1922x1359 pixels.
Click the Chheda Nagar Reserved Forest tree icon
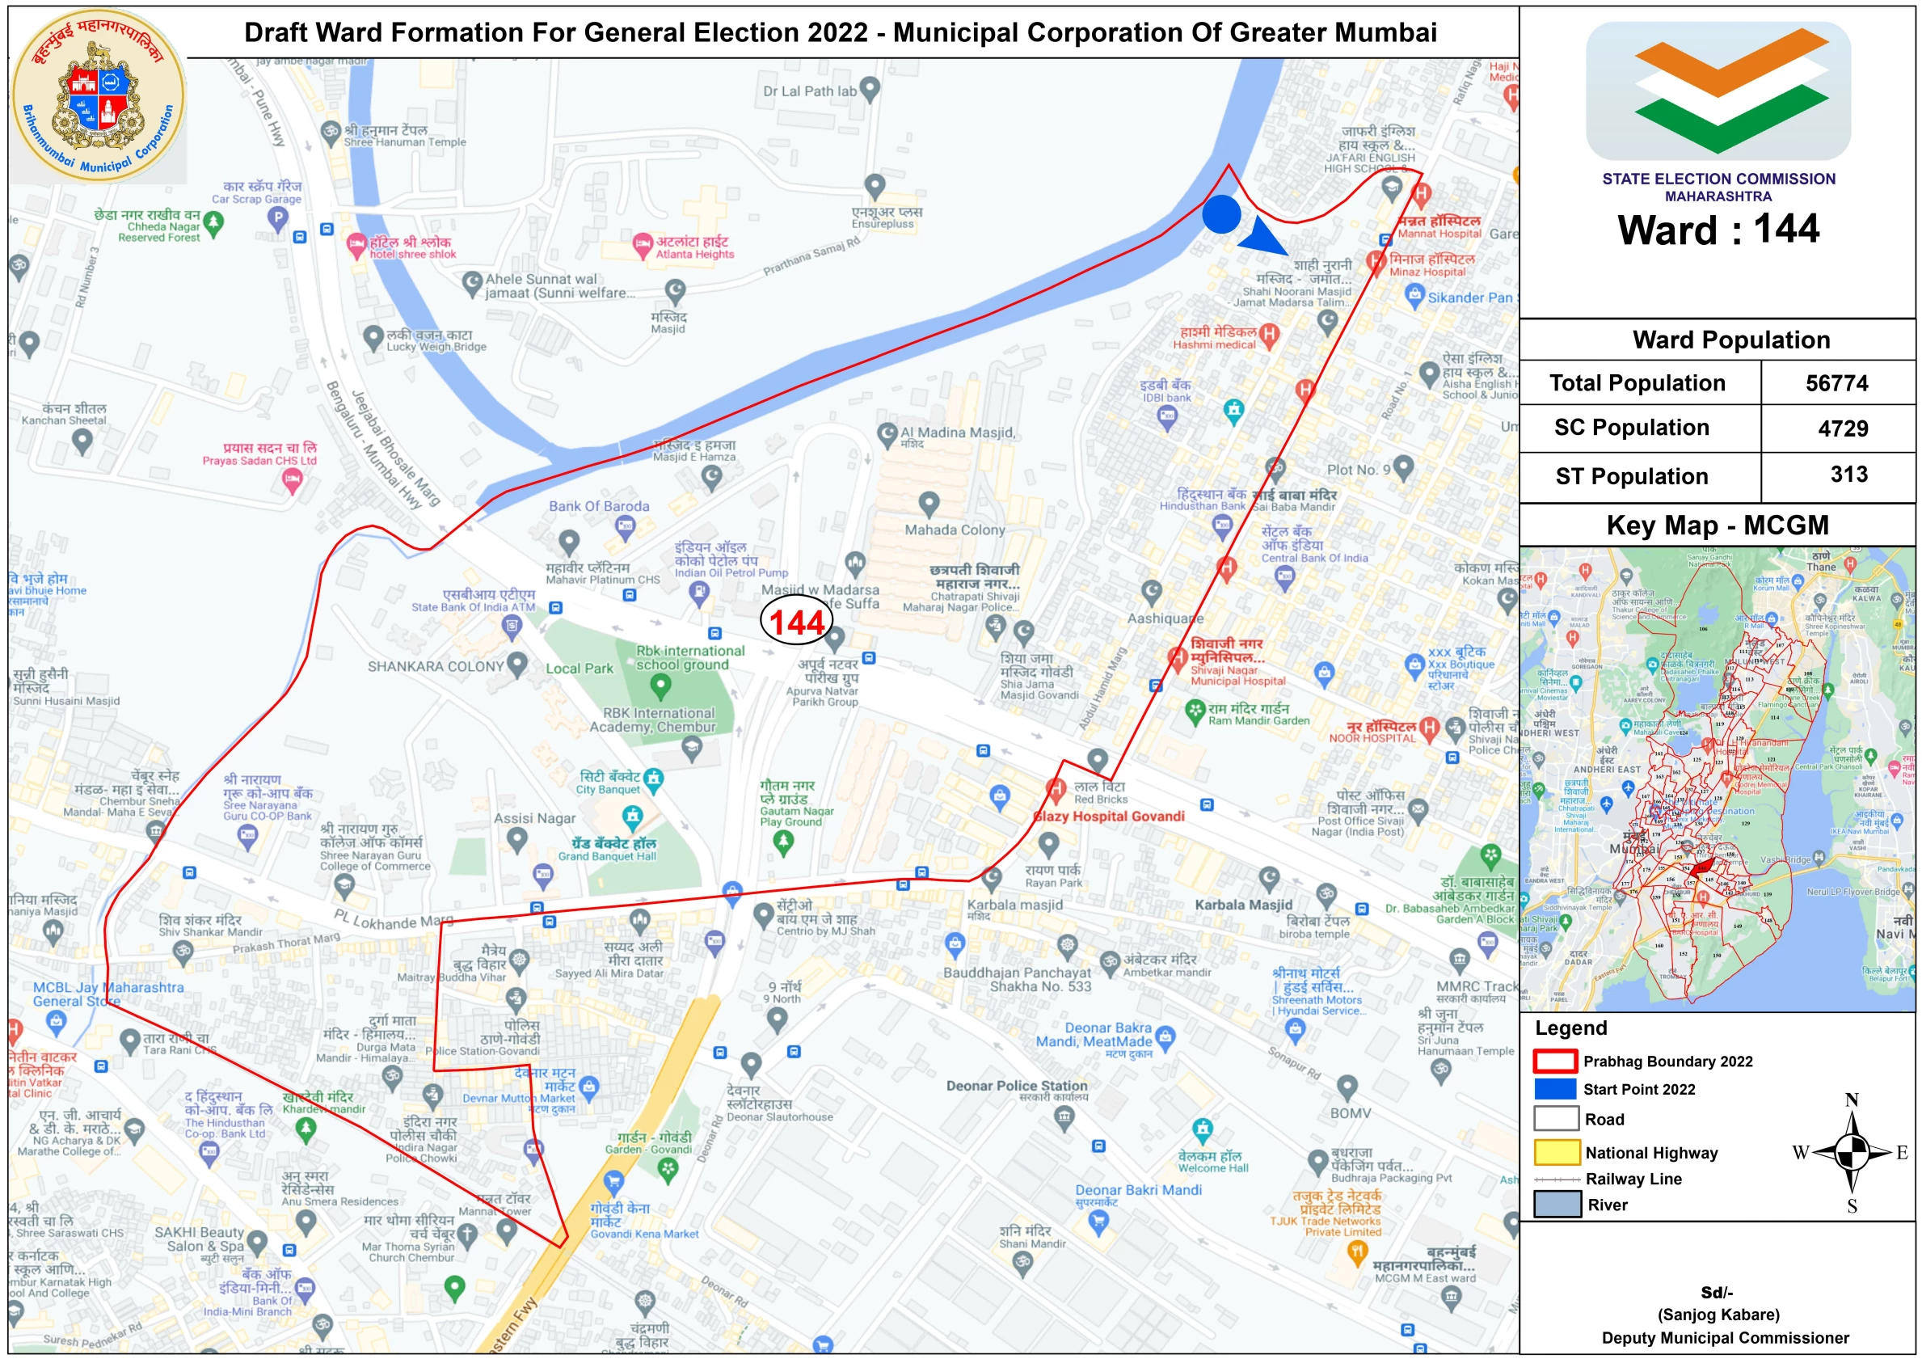pos(213,223)
